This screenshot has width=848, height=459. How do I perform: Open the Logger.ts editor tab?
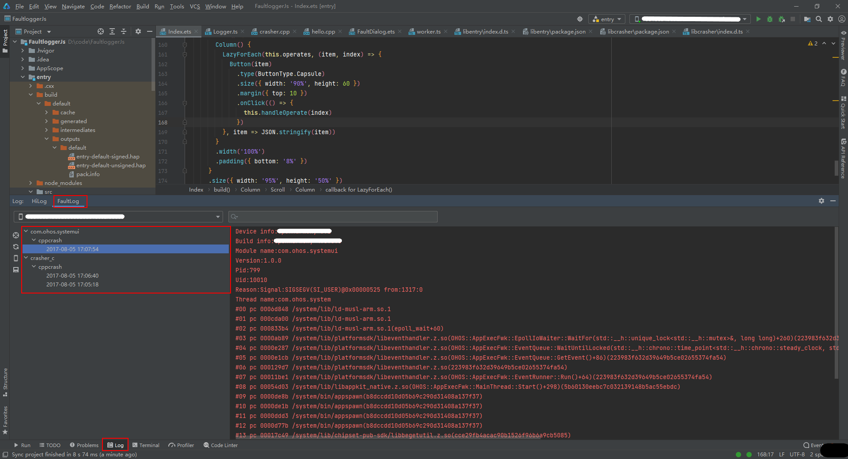pos(225,32)
